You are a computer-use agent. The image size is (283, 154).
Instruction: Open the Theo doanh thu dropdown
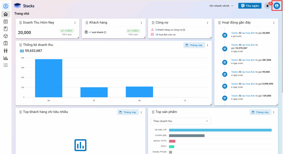tap(180, 121)
